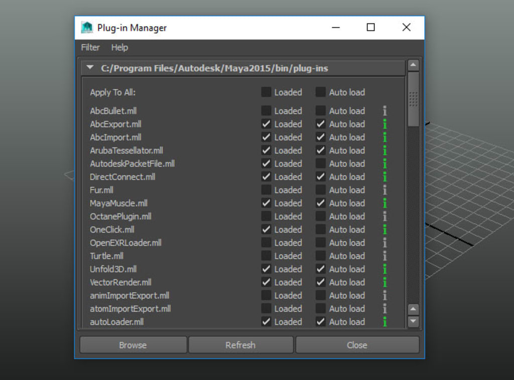Check Auto load for OneClick.mll
Screen dimensions: 514x380
tap(320, 229)
